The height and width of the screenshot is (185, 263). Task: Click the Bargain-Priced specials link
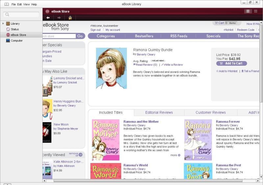pyautogui.click(x=52, y=52)
